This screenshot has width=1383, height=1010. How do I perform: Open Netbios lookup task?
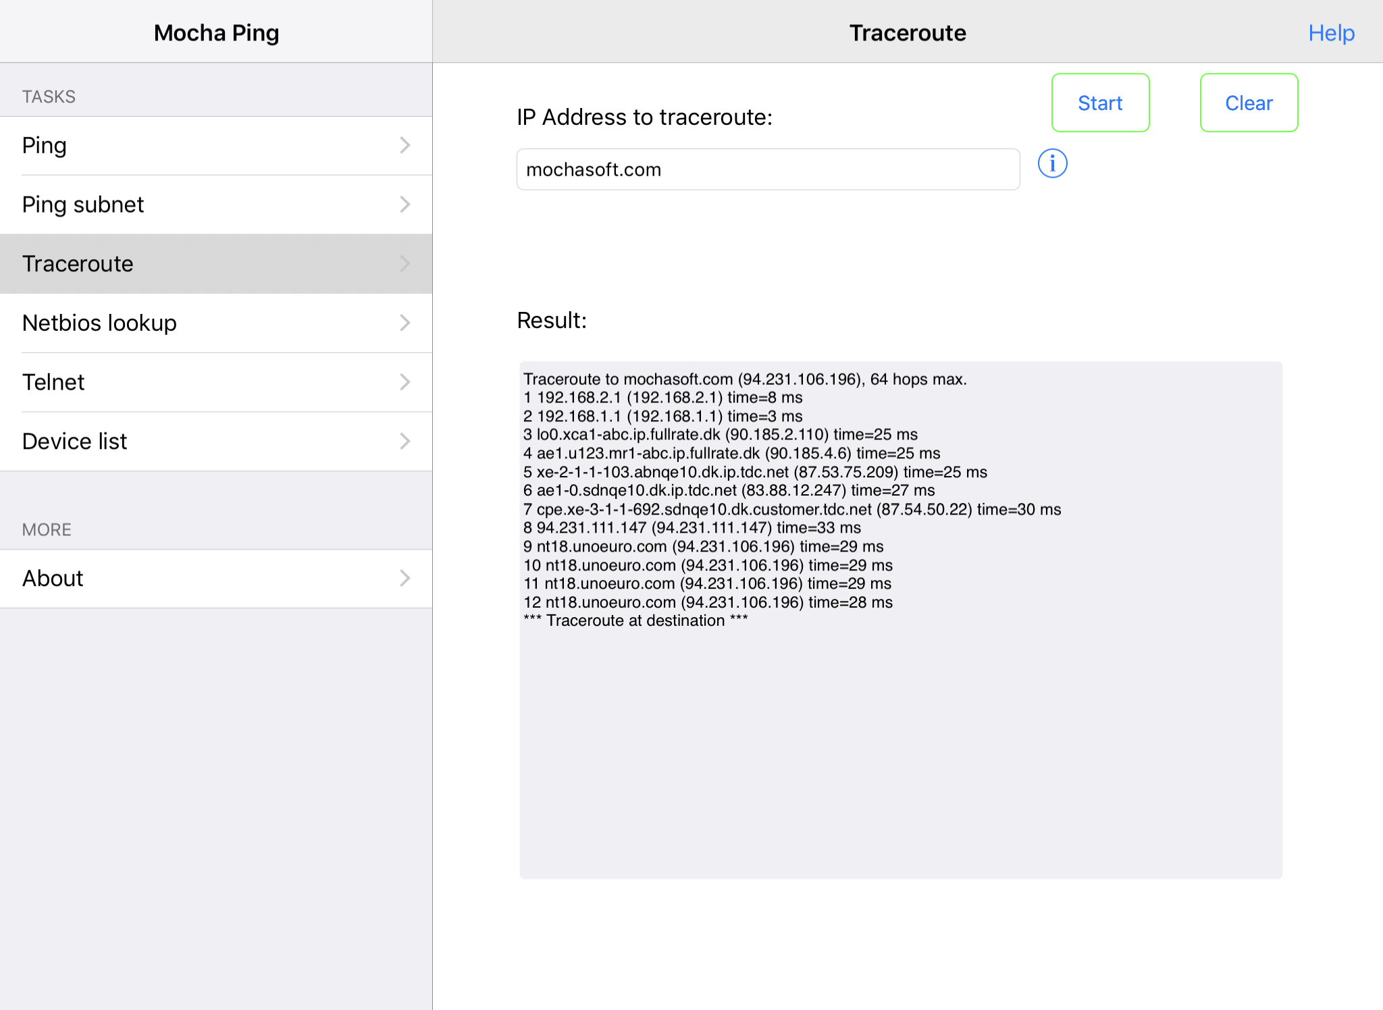(x=216, y=323)
